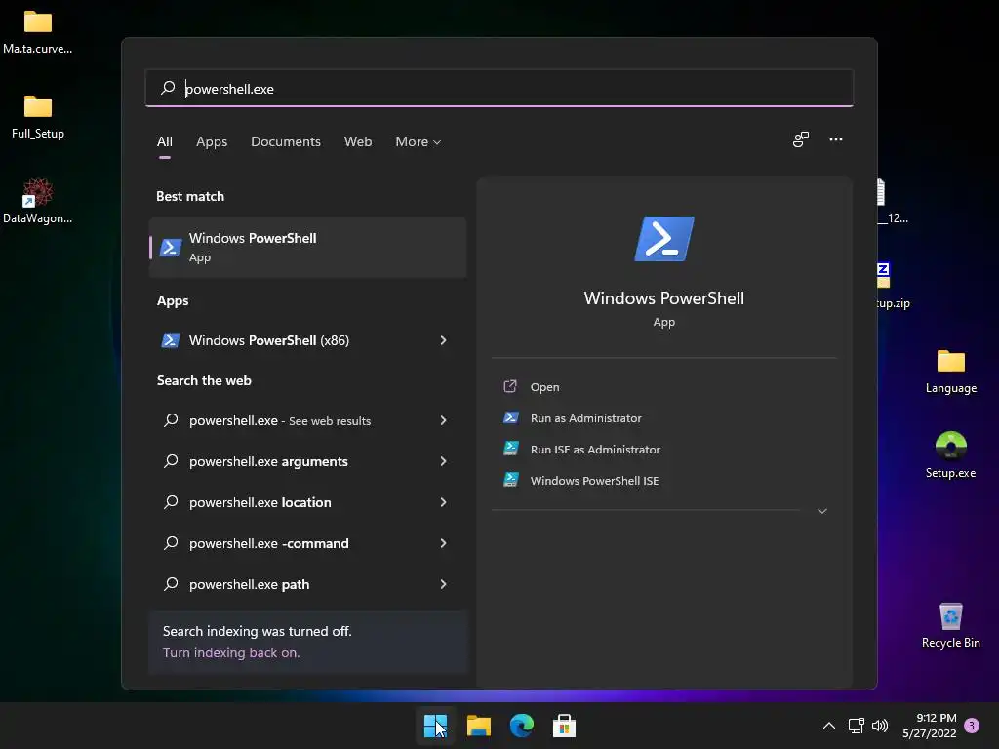This screenshot has width=999, height=749.
Task: Expand powershell.exe arguments suggestion arrow
Action: coord(444,461)
